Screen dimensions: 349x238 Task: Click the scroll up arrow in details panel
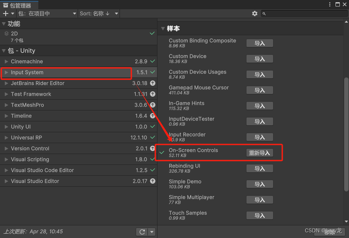coord(346,22)
